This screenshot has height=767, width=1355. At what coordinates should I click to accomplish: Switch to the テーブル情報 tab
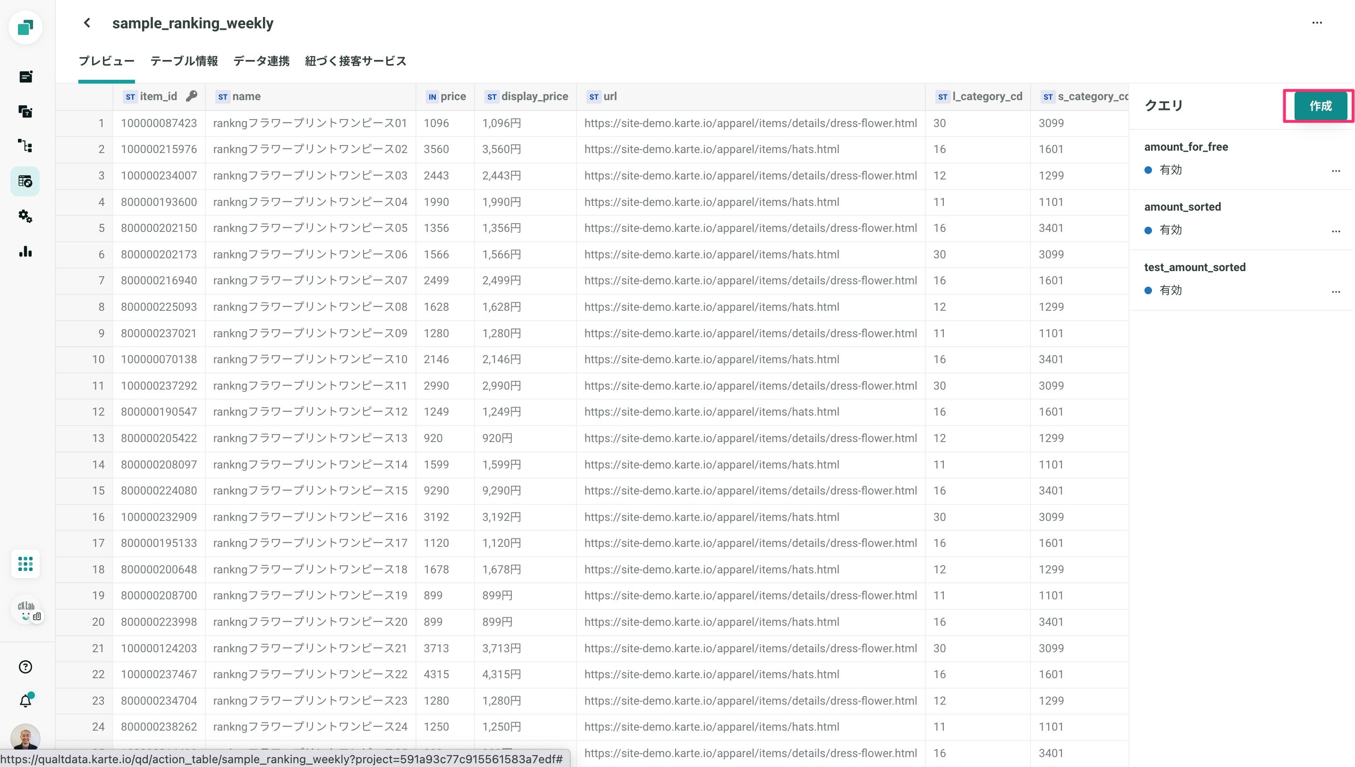point(184,61)
